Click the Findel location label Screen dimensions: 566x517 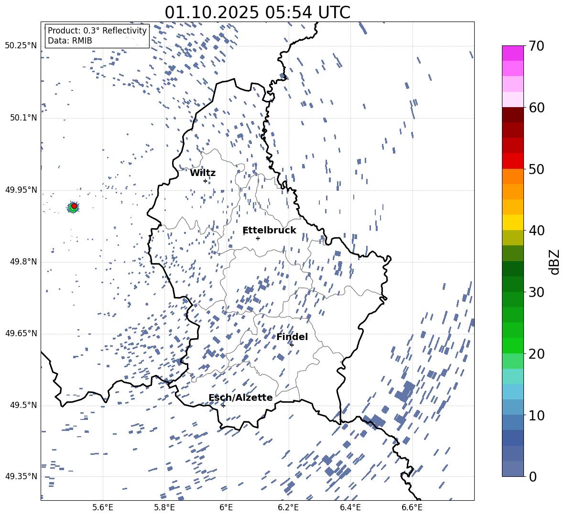coord(292,337)
